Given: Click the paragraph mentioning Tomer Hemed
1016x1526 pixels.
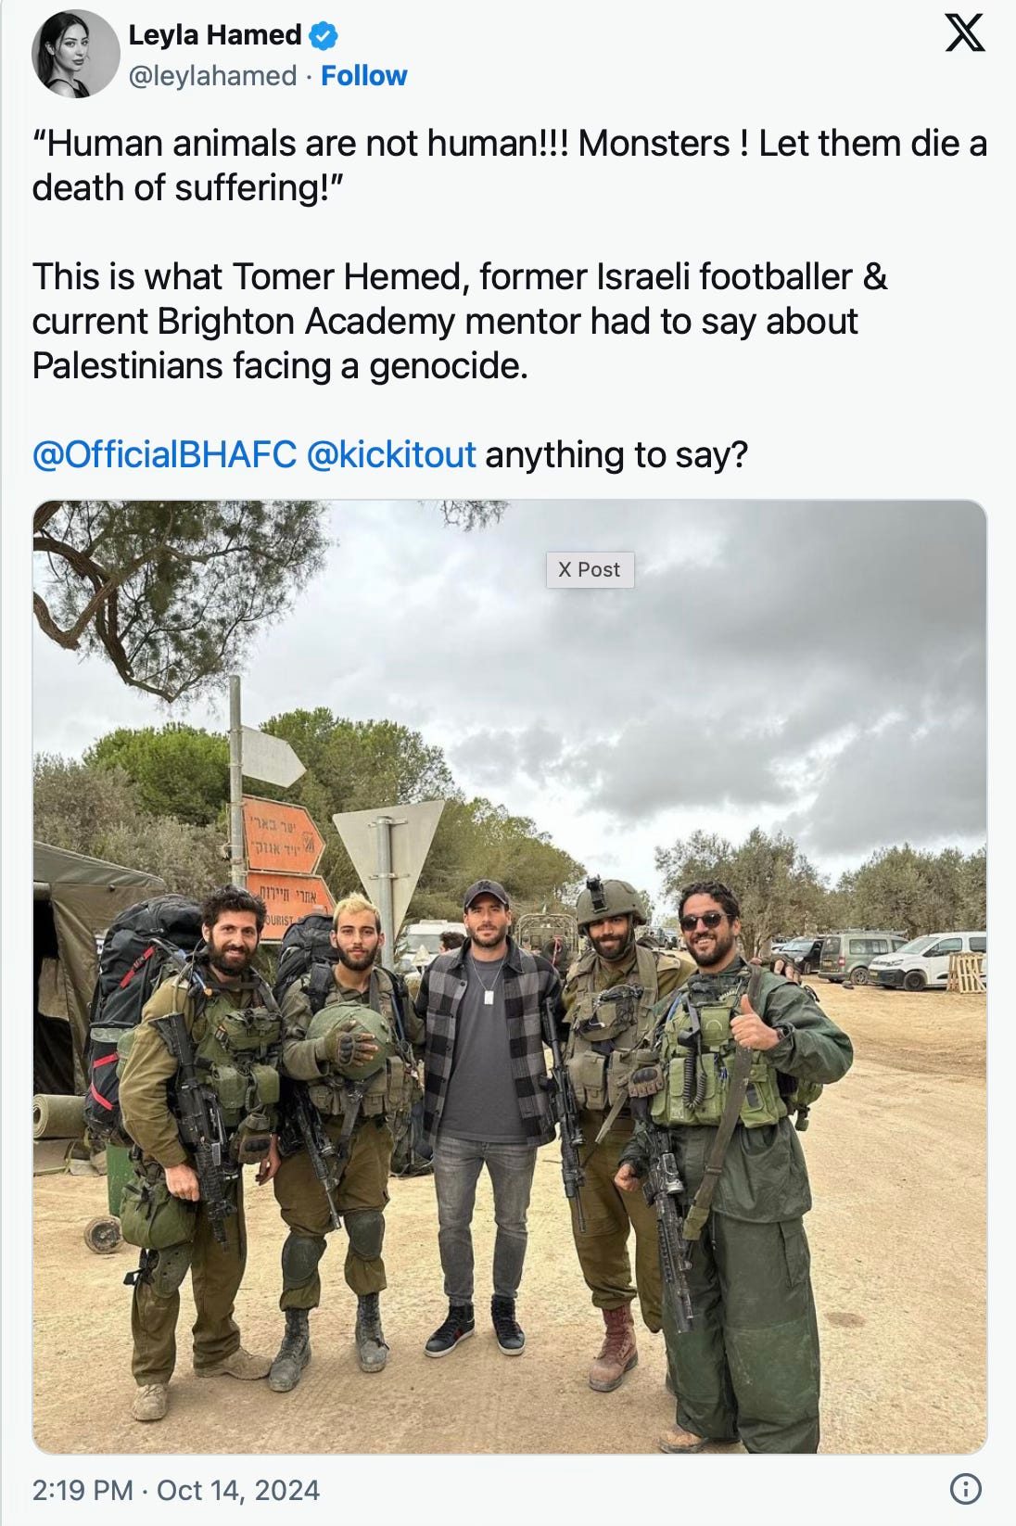Looking at the screenshot, I should (460, 321).
